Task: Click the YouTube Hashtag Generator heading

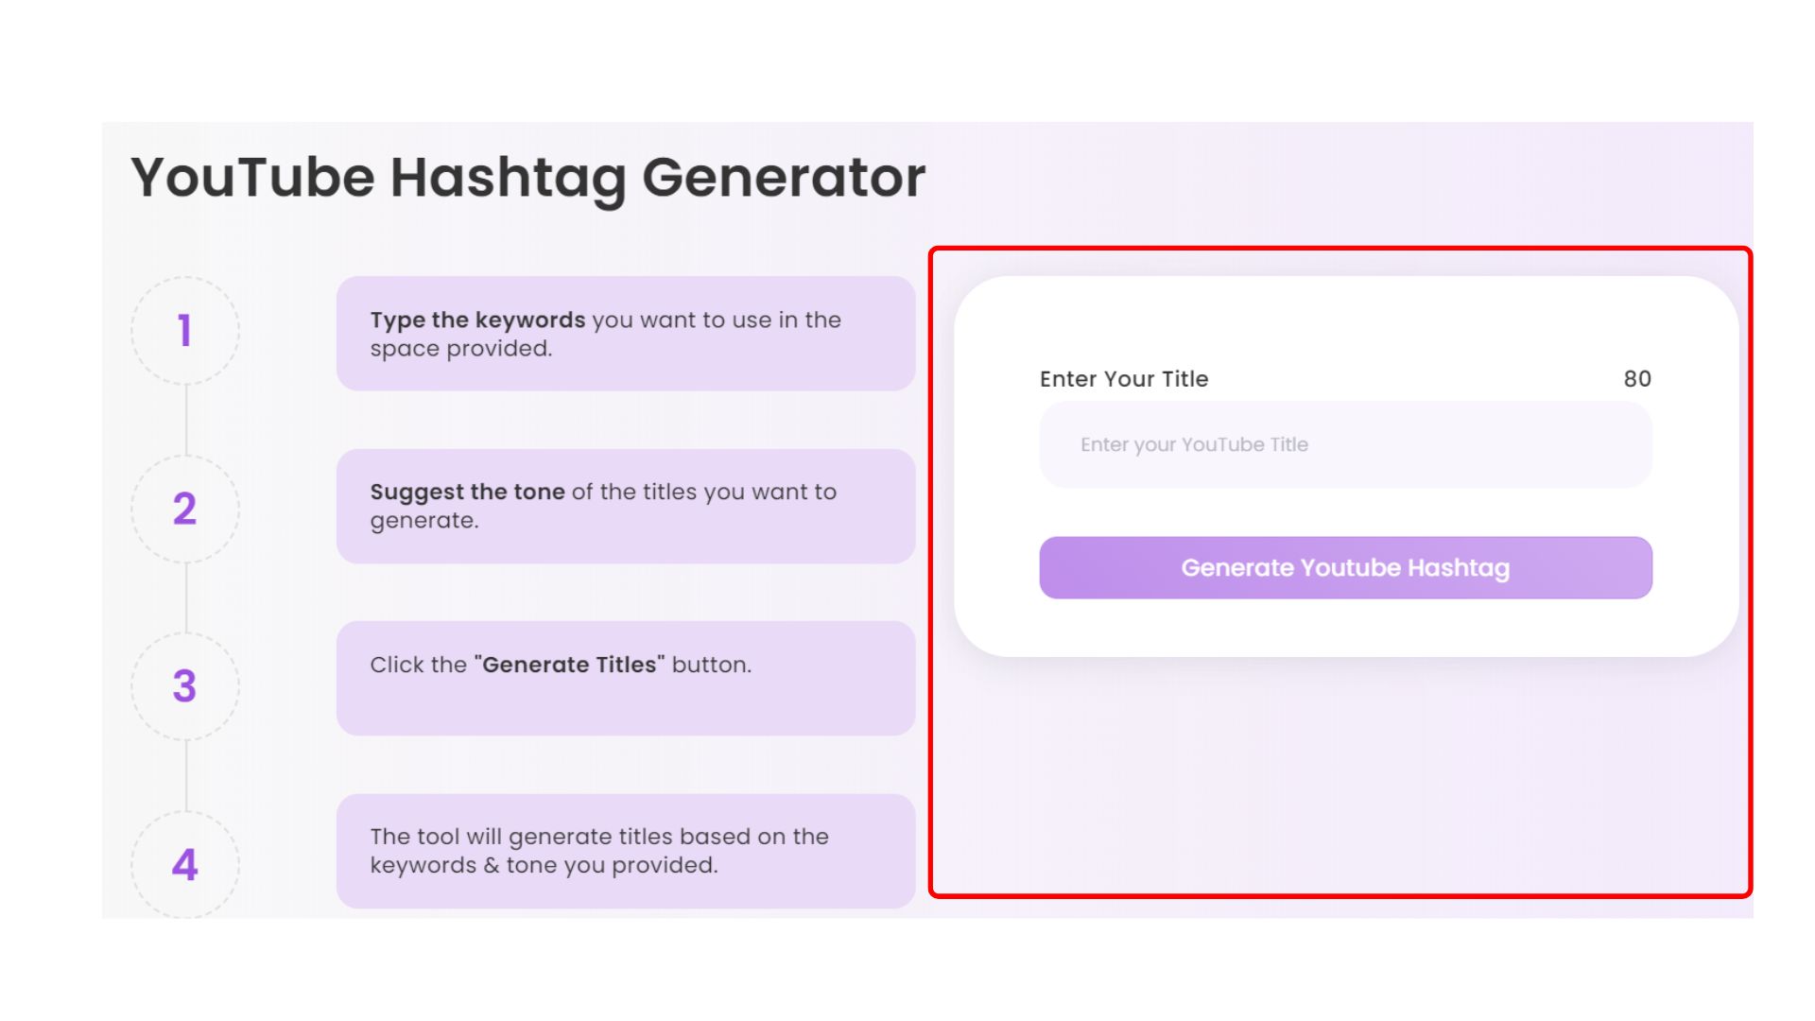Action: [527, 177]
